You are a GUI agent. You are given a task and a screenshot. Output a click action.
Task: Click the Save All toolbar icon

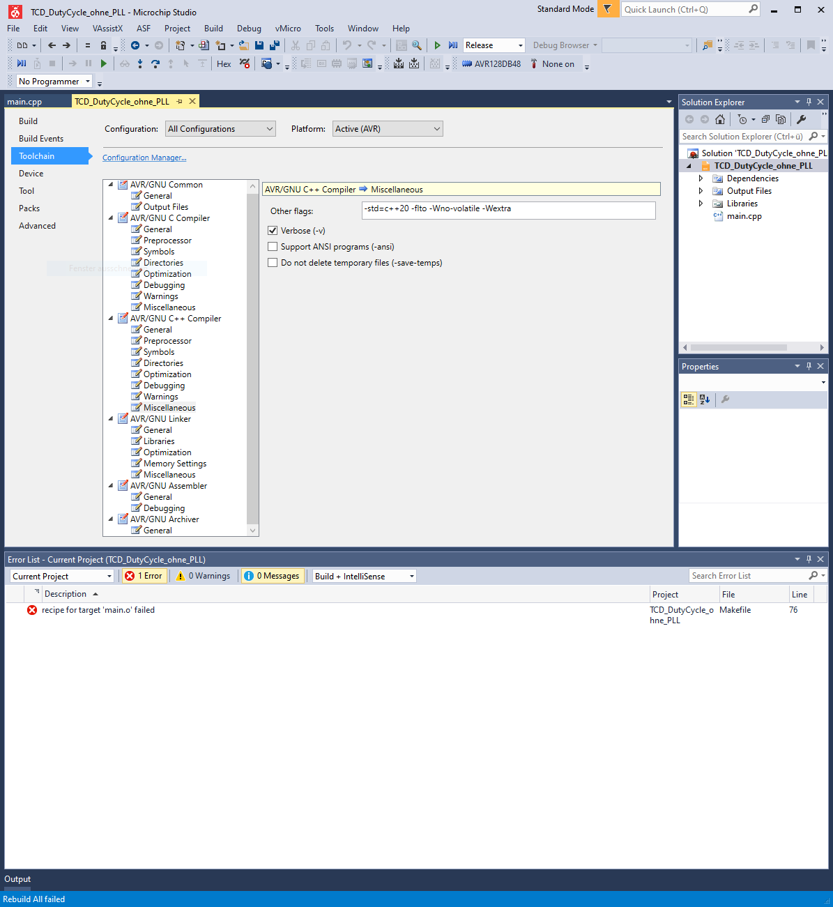point(275,45)
